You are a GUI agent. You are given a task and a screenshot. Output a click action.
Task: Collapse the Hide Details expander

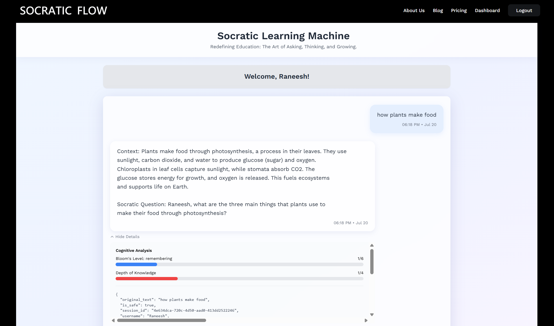click(x=125, y=237)
